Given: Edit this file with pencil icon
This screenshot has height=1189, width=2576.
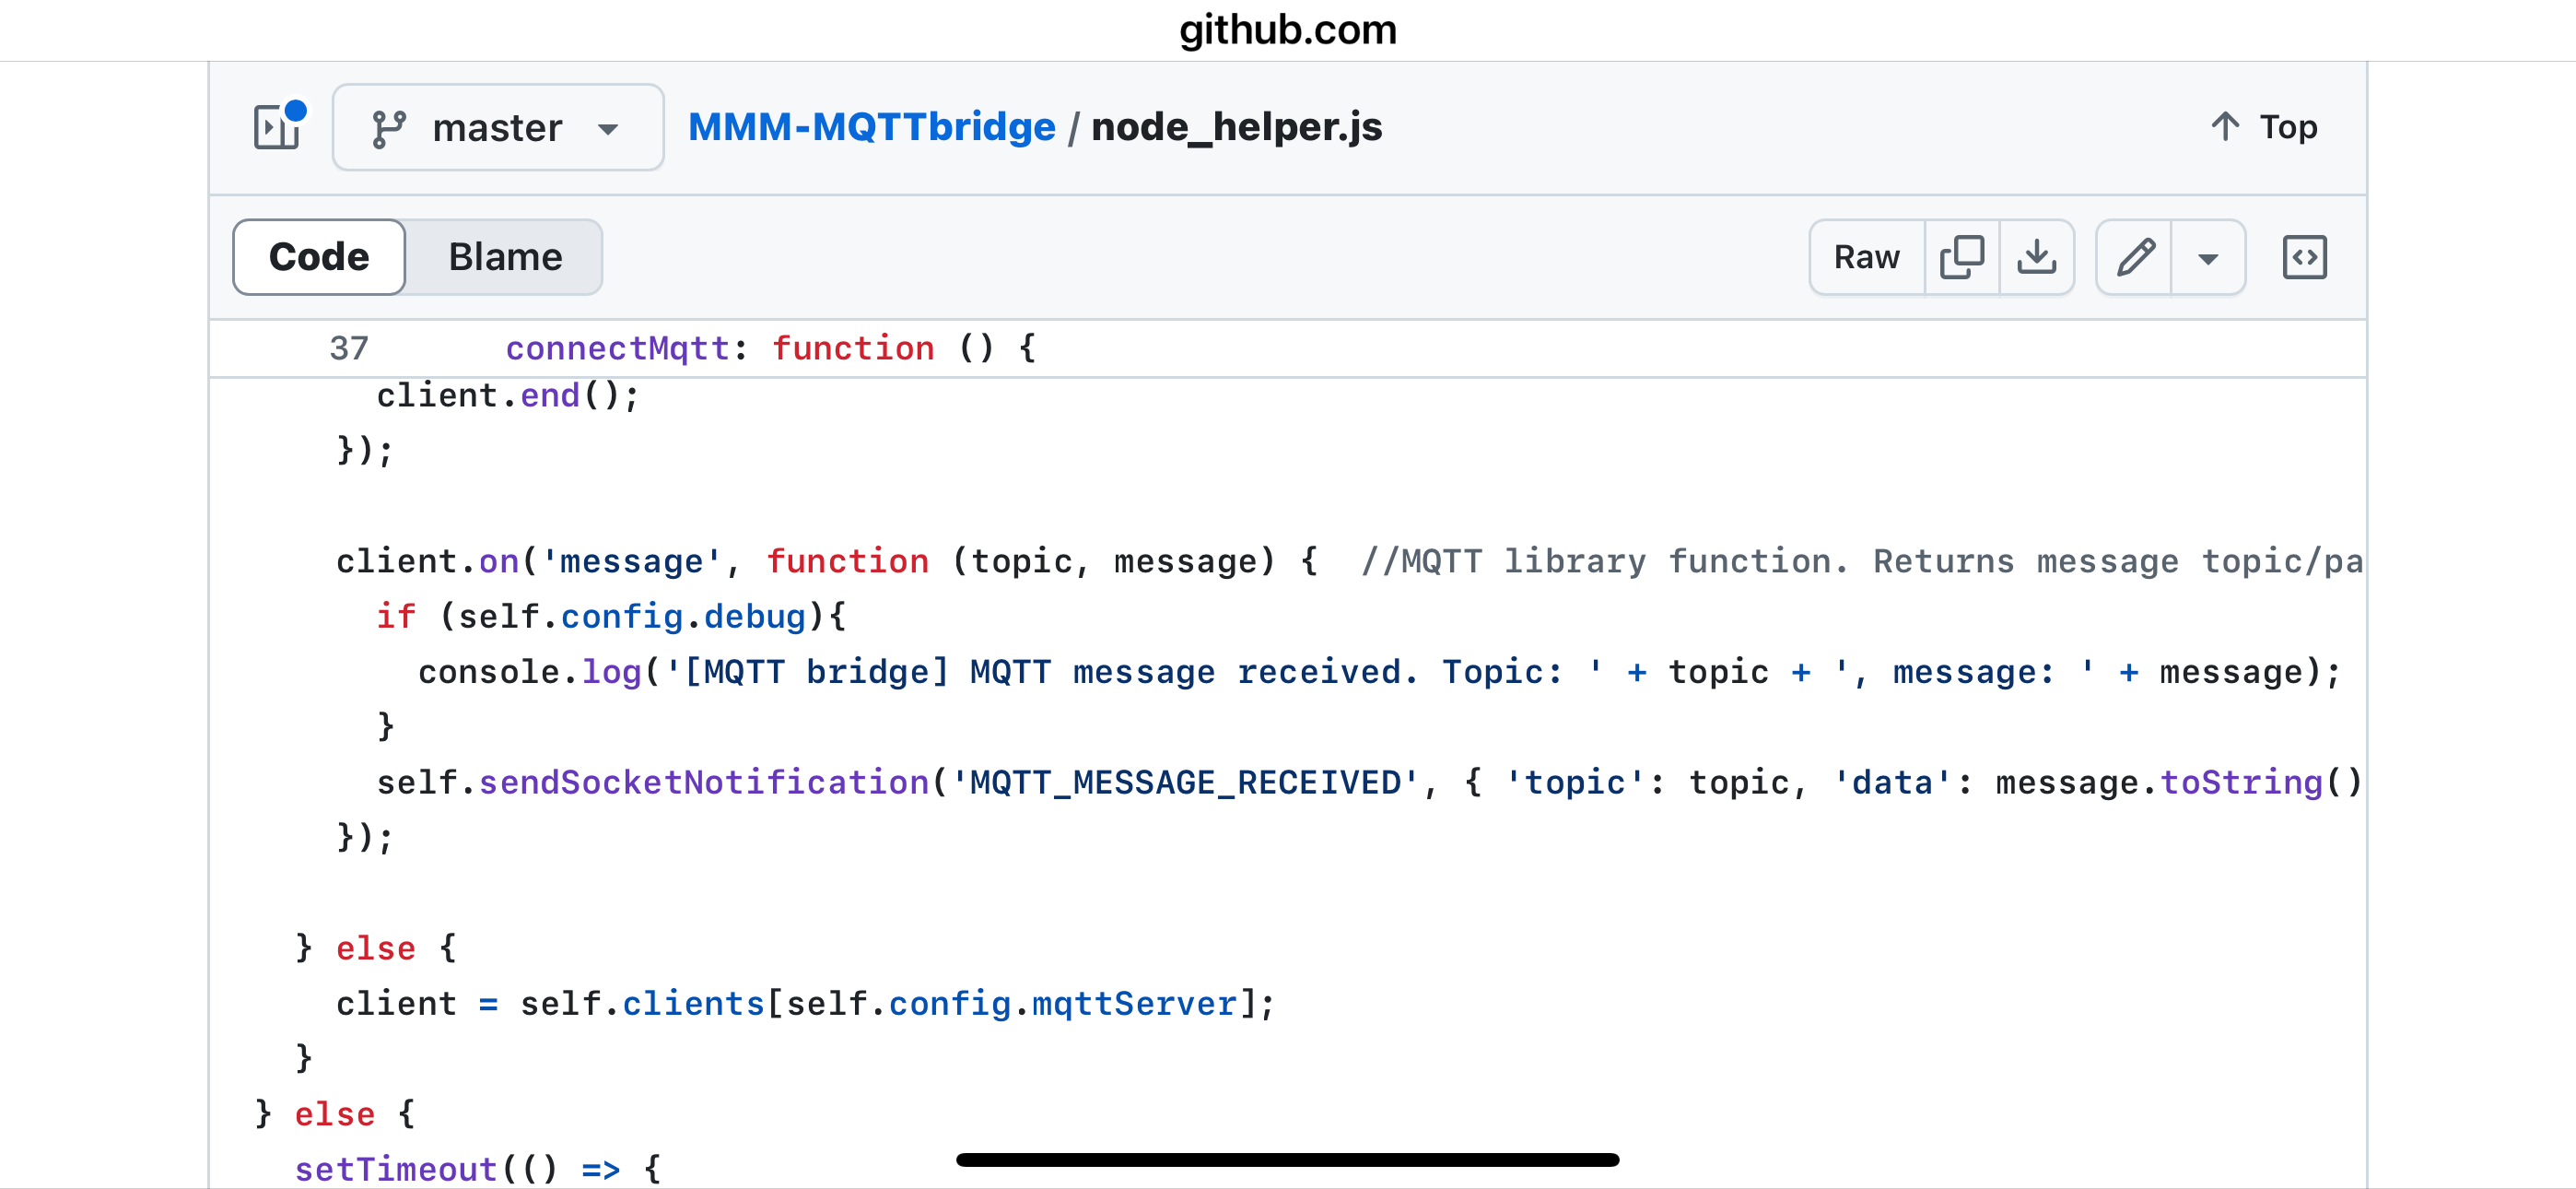Looking at the screenshot, I should pos(2134,257).
